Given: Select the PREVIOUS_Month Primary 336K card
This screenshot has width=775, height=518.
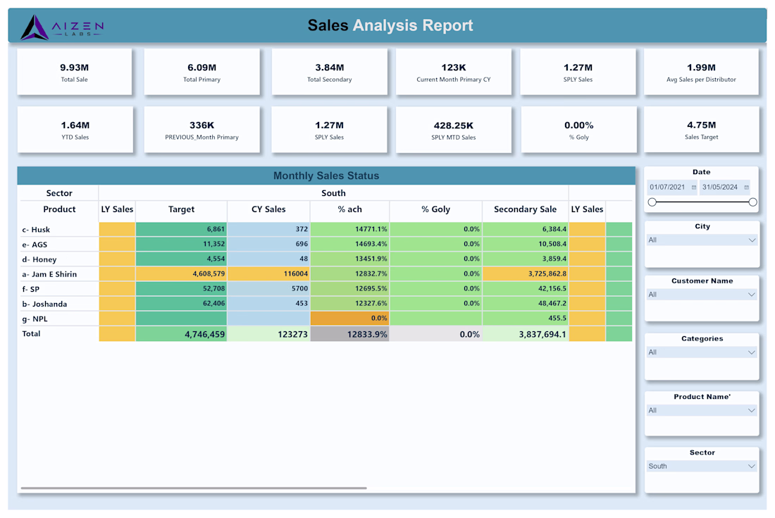Looking at the screenshot, I should (x=201, y=130).
